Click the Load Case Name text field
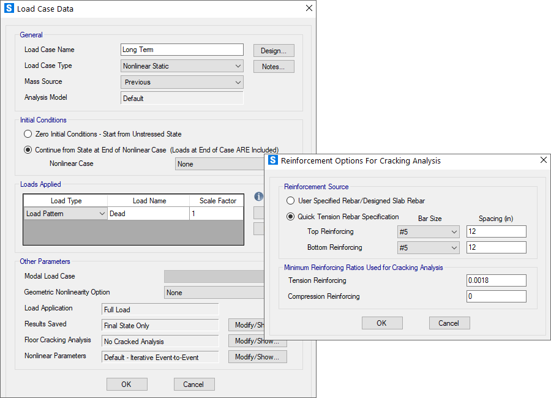This screenshot has width=551, height=398. pos(182,50)
